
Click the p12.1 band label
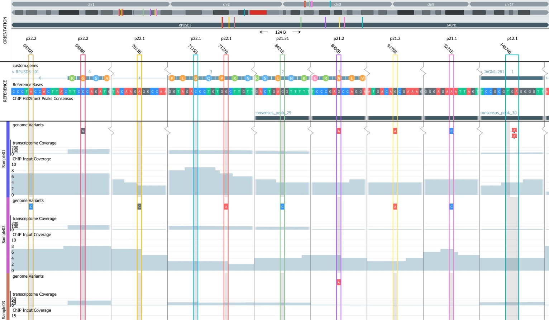pyautogui.click(x=512, y=38)
